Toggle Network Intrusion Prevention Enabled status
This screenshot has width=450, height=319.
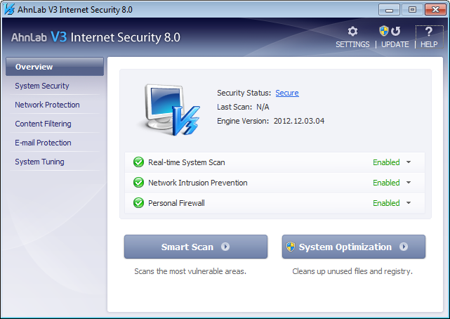click(x=386, y=183)
